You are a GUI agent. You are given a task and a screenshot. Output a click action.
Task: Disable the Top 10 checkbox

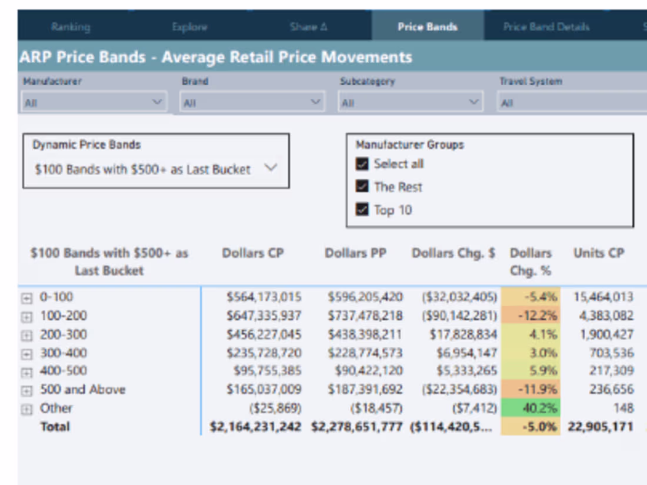362,210
